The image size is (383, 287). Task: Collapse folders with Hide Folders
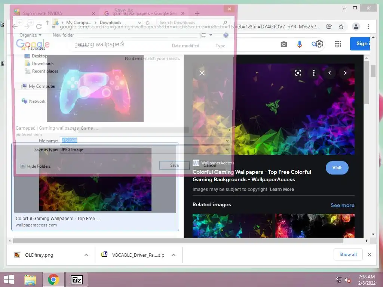pos(36,166)
